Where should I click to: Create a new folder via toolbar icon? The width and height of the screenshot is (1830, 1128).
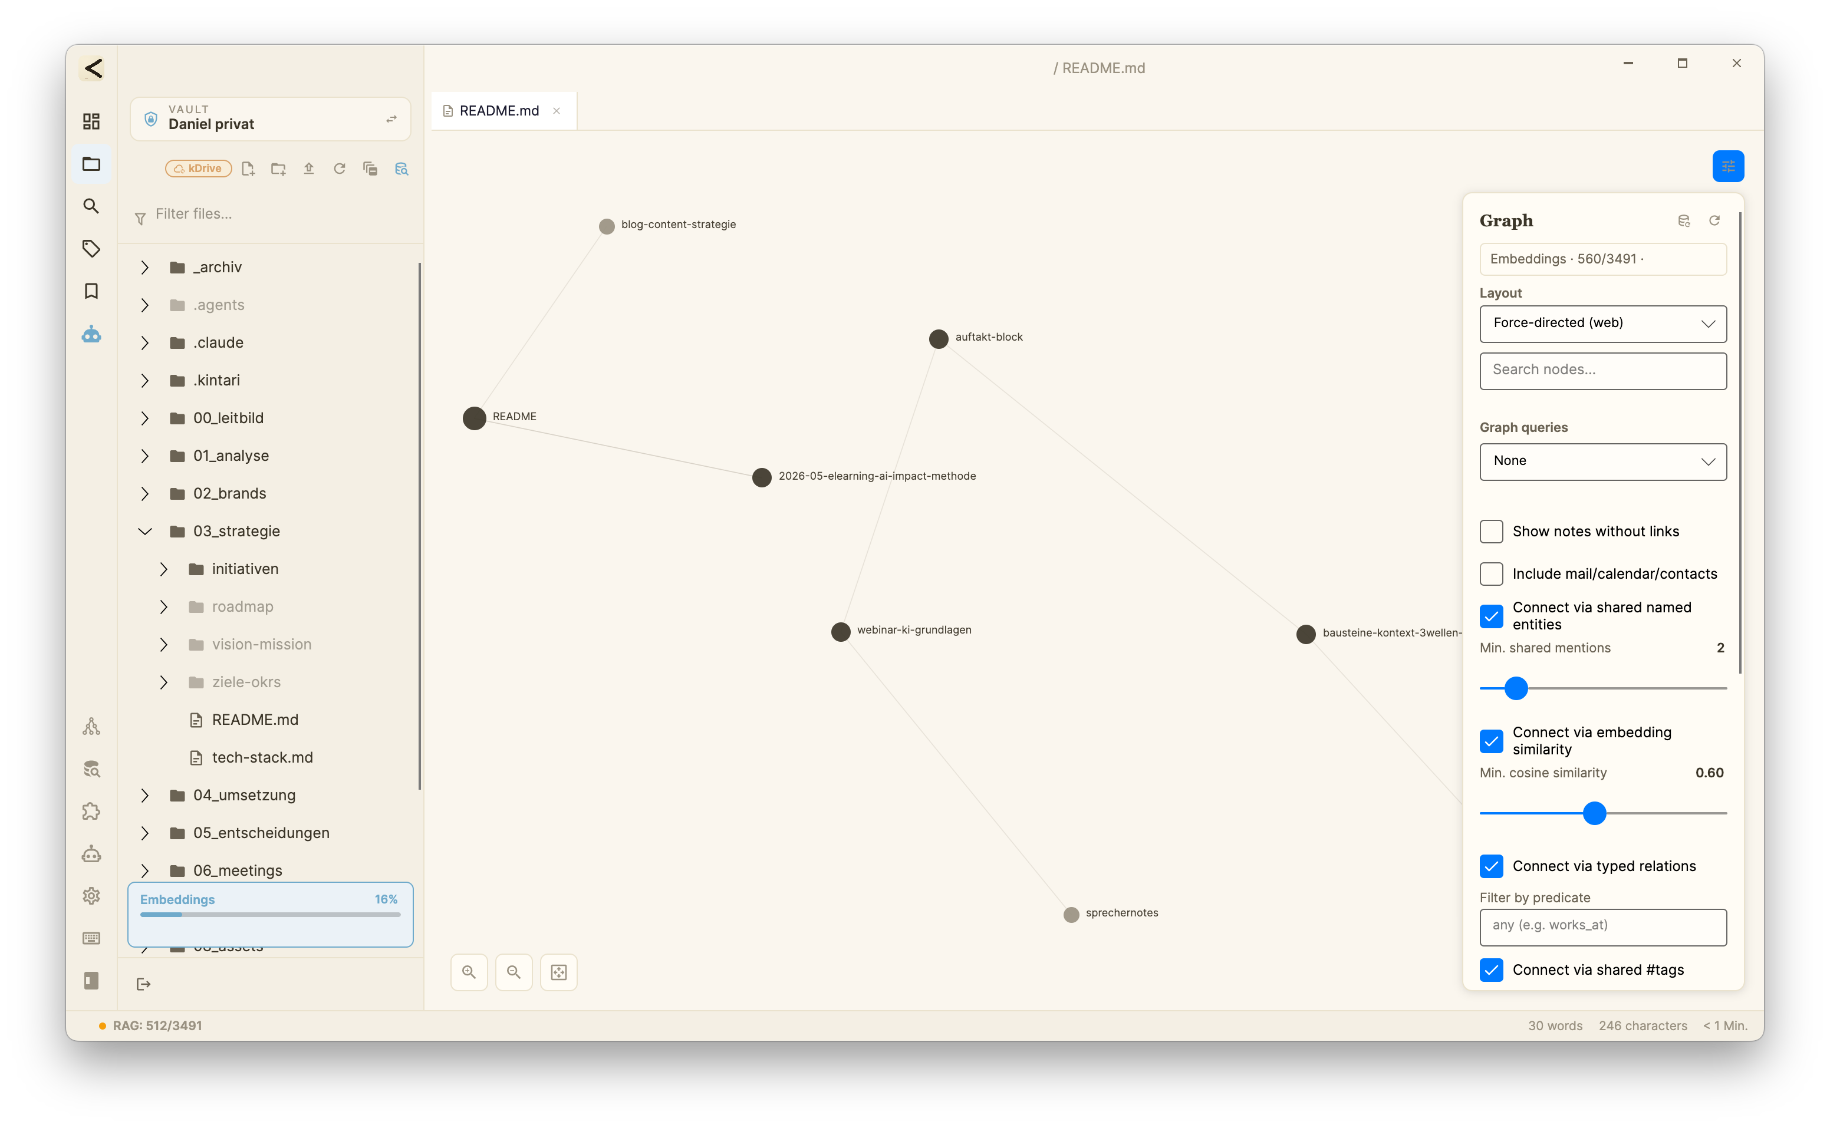click(x=278, y=169)
